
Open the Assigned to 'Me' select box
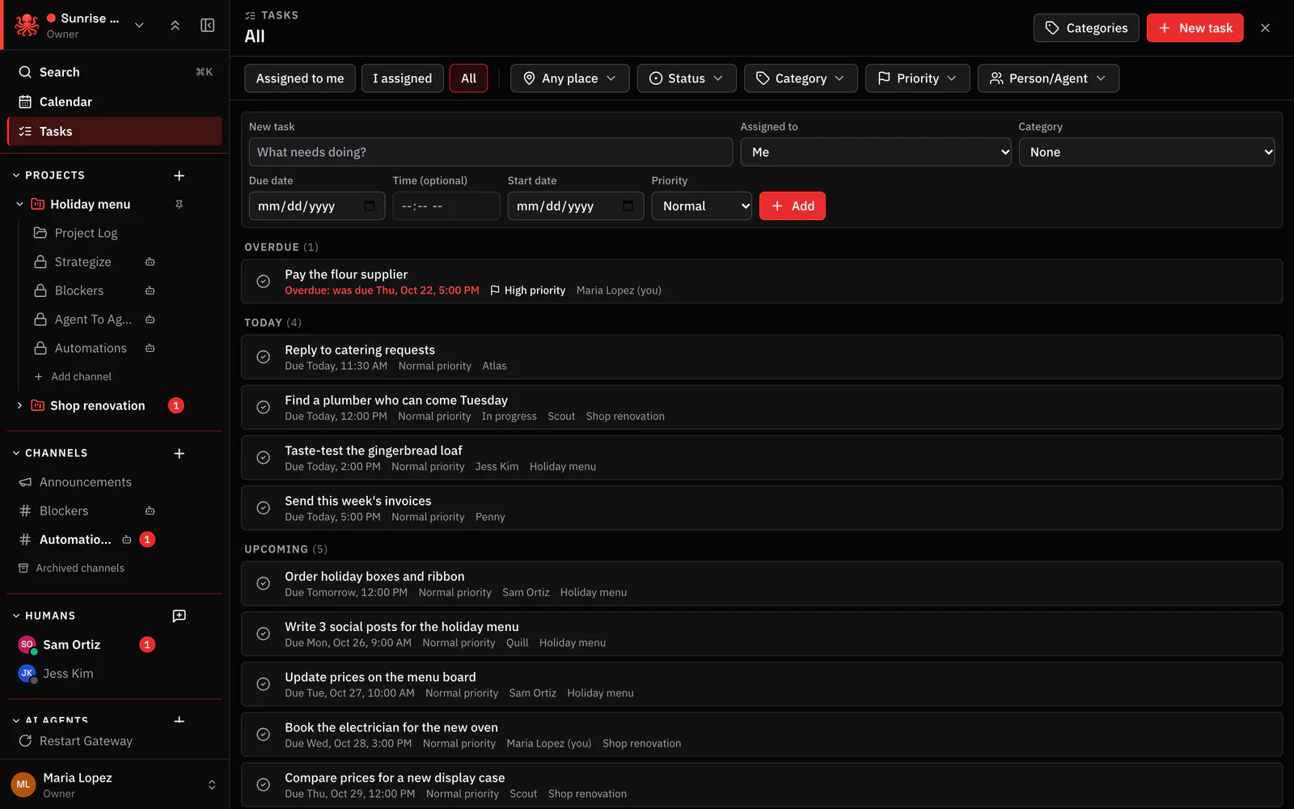click(x=876, y=152)
